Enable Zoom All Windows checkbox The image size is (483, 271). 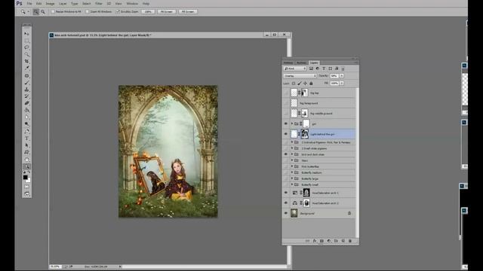[88, 12]
